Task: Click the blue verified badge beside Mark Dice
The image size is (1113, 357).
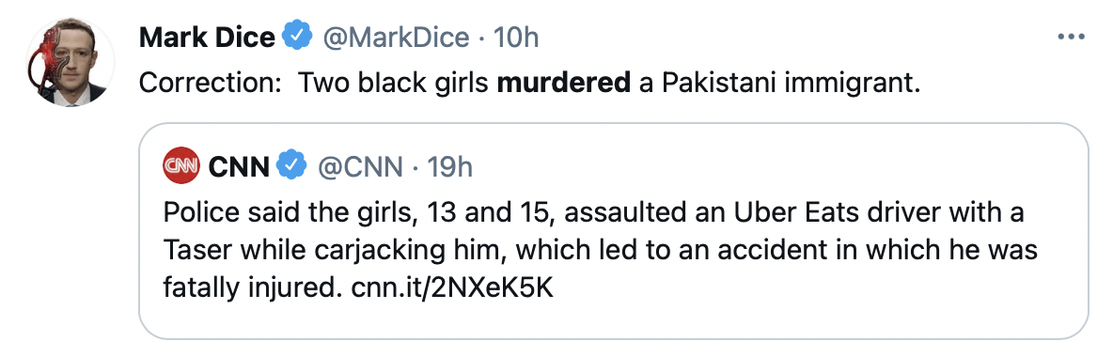Action: [297, 37]
